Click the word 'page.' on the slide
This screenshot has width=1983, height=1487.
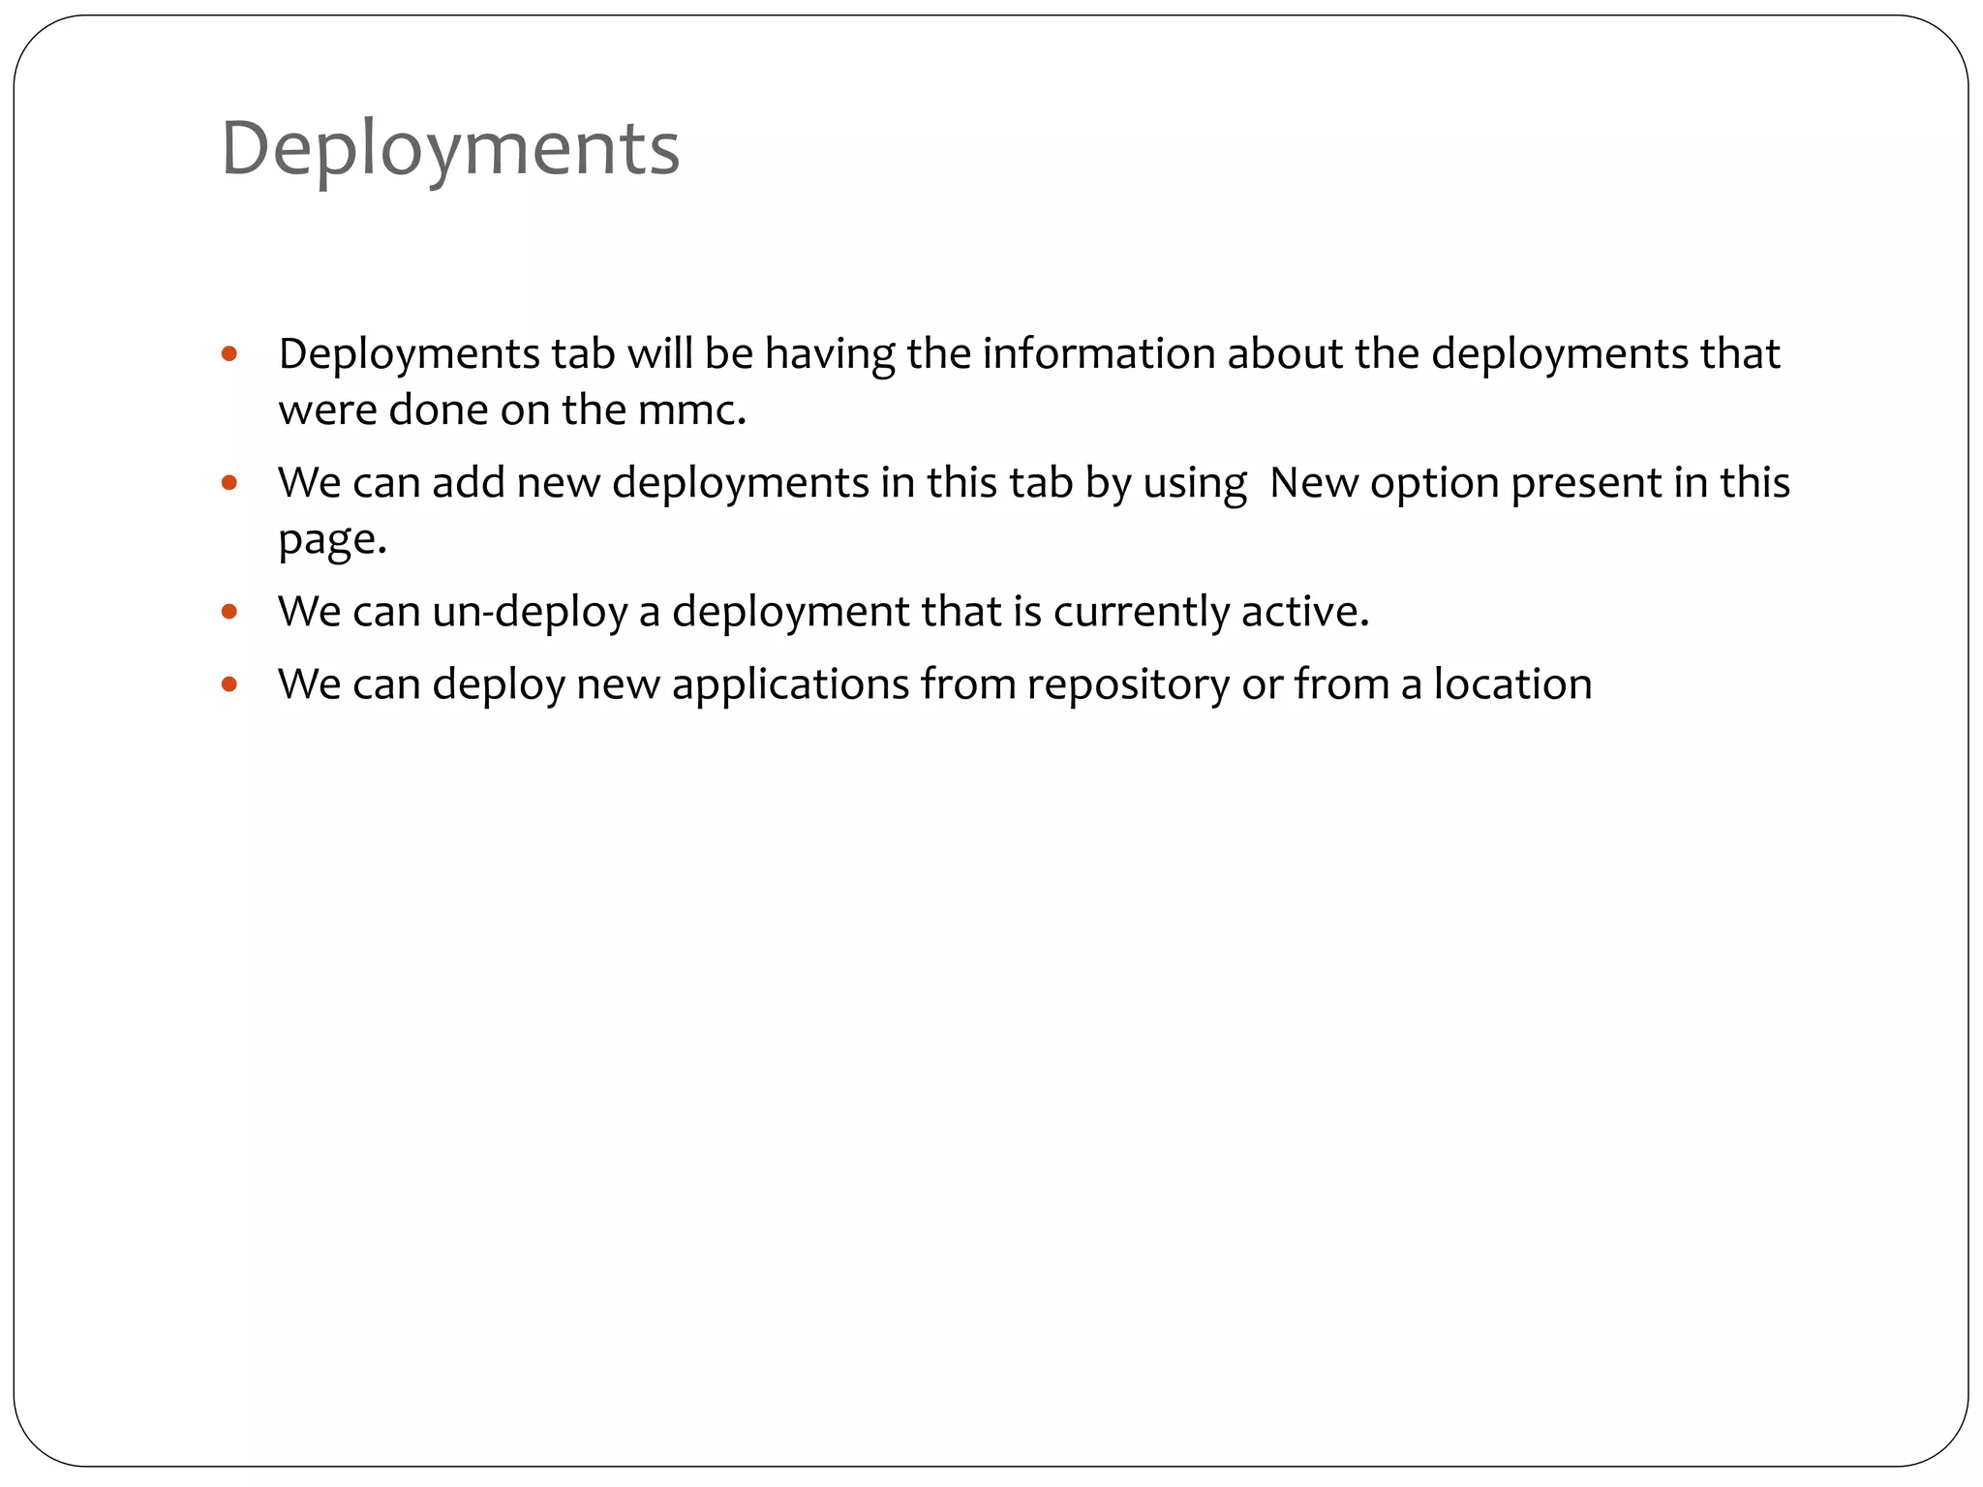pyautogui.click(x=332, y=540)
